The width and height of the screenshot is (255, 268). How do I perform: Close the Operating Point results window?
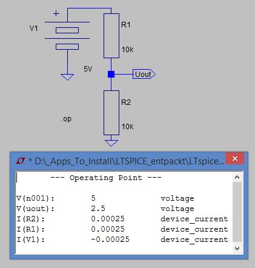point(235,158)
